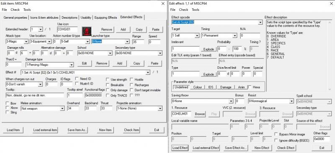Open File menu in Edit item window

coord(4,10)
